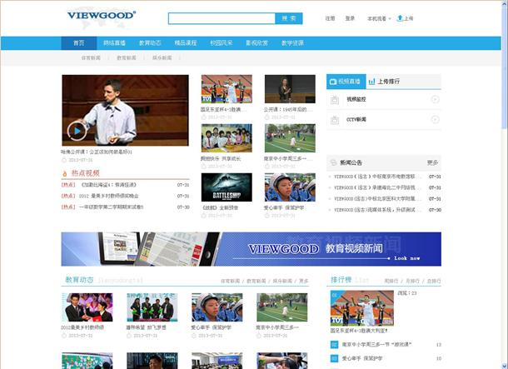Select the 首页 home tab in navbar
Image resolution: width=508 pixels, height=369 pixels.
coord(79,43)
